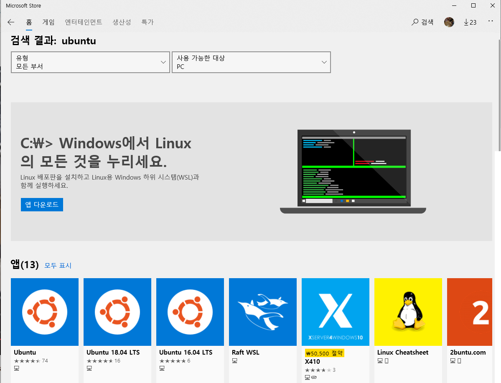The height and width of the screenshot is (383, 501).
Task: Open the X410 XServer4Windows10 tile
Action: 336,312
